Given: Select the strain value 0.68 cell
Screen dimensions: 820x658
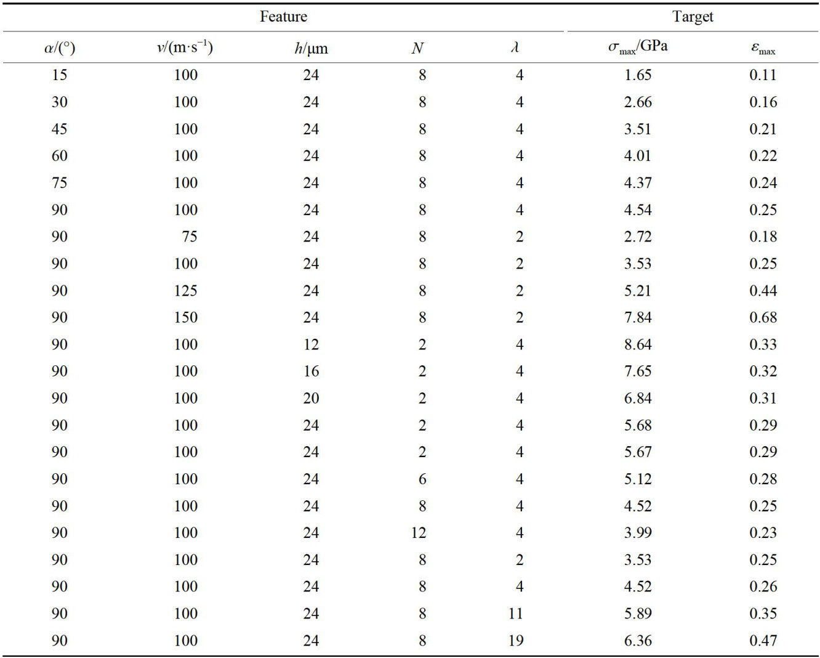Looking at the screenshot, I should pos(763,317).
